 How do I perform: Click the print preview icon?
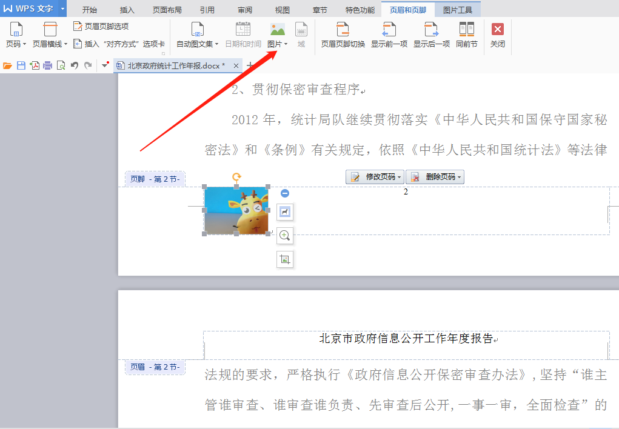point(61,65)
